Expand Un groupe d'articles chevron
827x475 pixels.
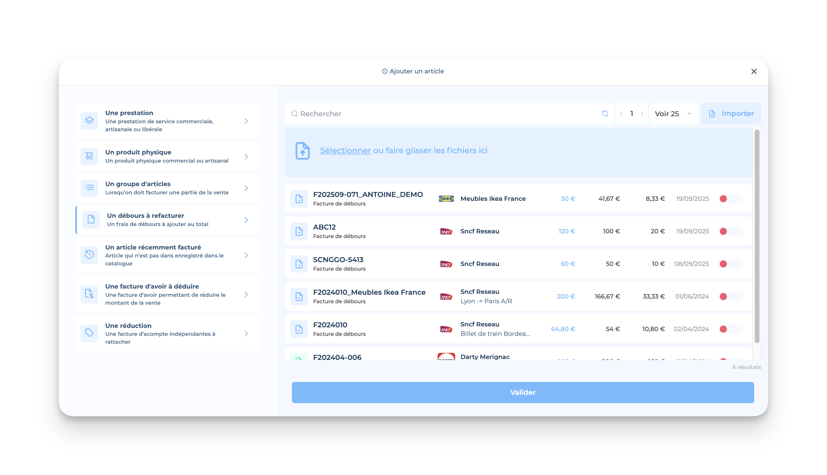246,188
